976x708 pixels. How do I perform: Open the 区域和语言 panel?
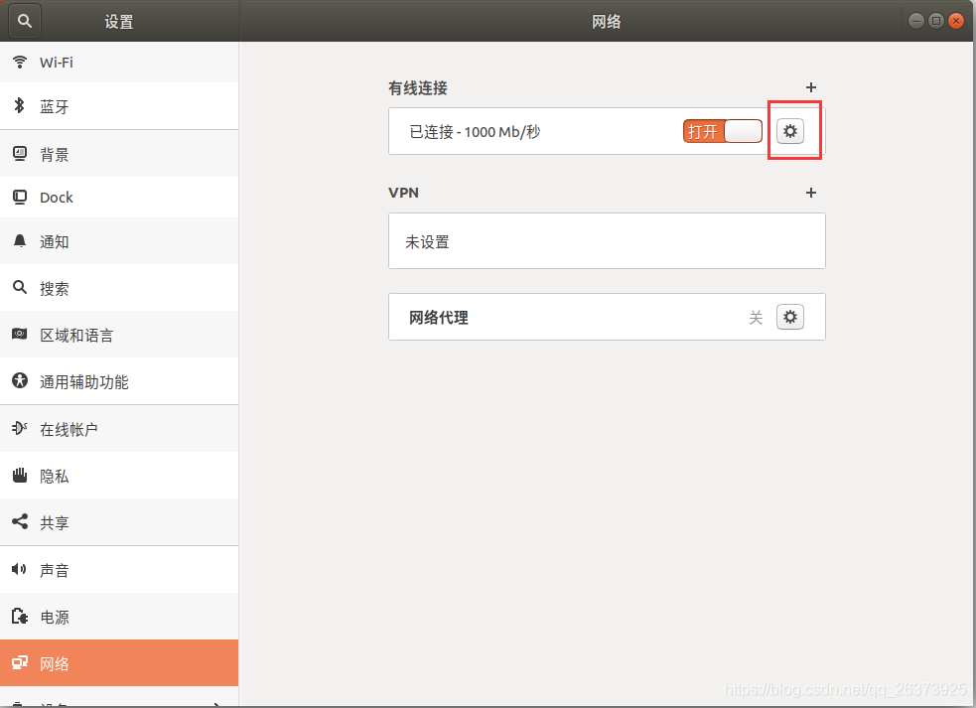(119, 335)
